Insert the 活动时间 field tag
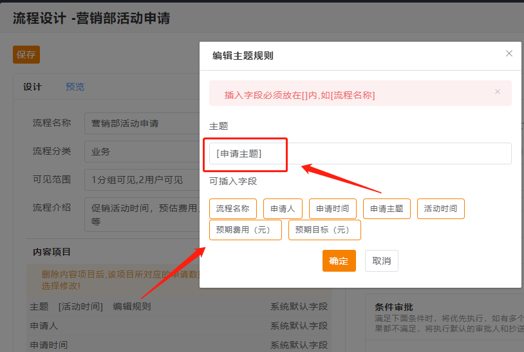Image resolution: width=524 pixels, height=352 pixels. [440, 209]
